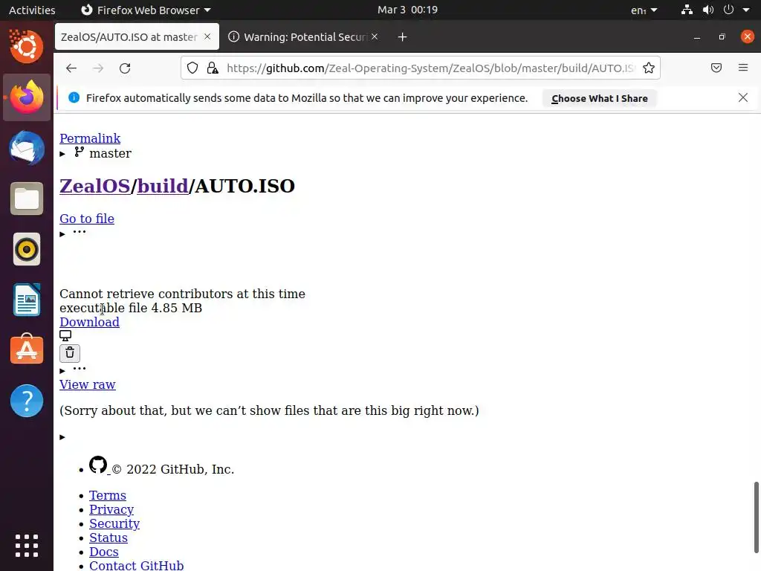The image size is (761, 571).
Task: Open Help from the dock
Action: coord(27,401)
